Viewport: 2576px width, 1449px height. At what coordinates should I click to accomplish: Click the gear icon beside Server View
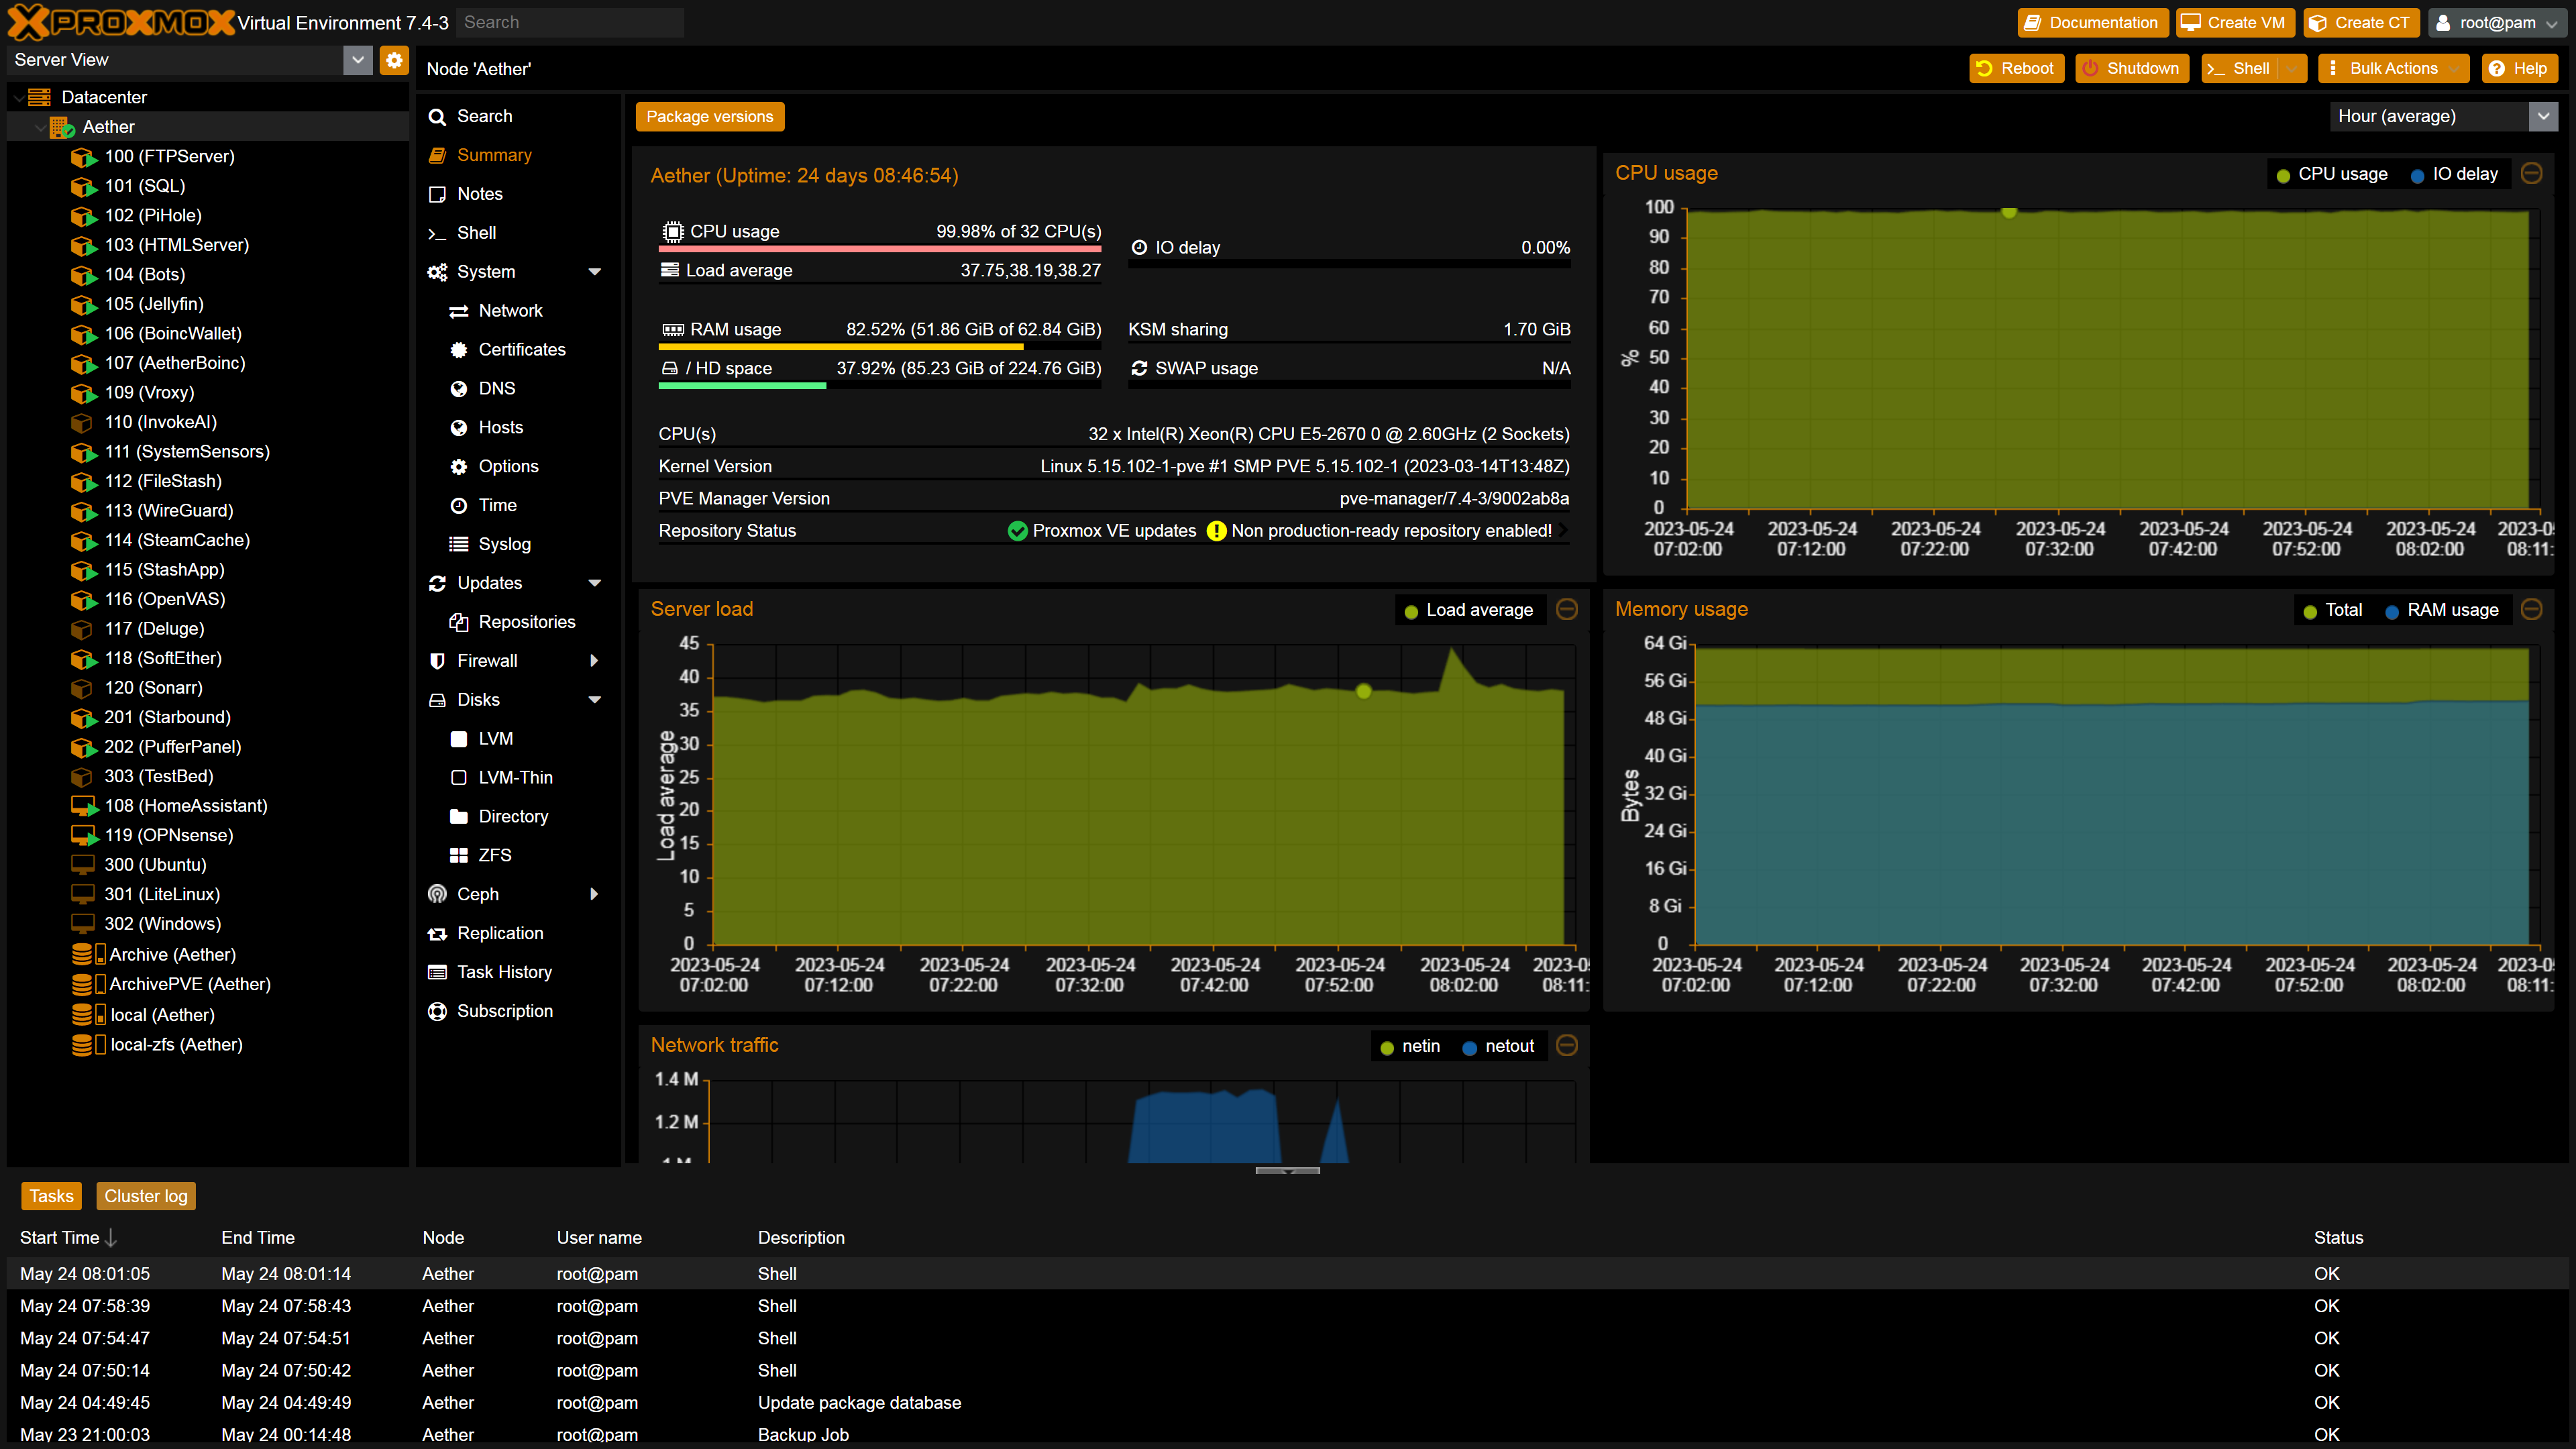tap(394, 60)
